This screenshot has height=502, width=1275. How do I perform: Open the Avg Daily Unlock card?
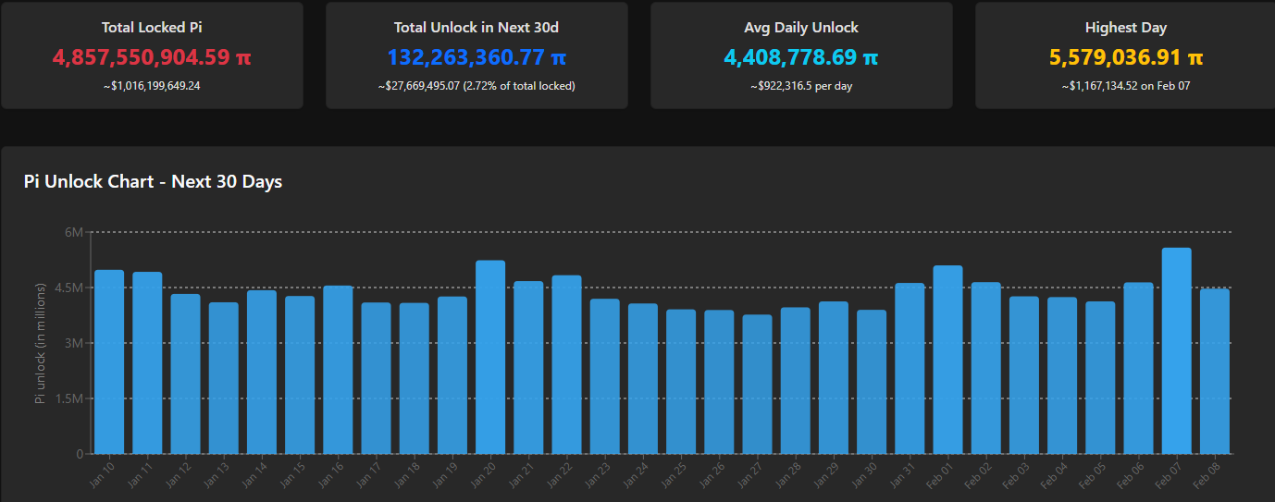[x=801, y=55]
